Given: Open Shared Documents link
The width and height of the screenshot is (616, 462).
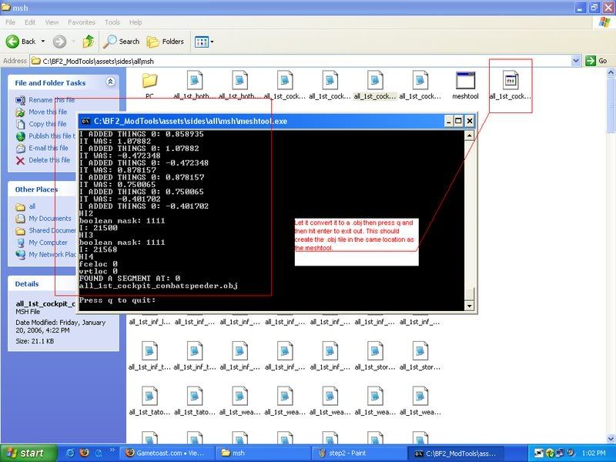Looking at the screenshot, I should tap(45, 230).
